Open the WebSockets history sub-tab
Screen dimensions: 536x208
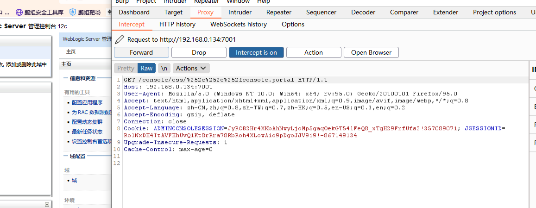pyautogui.click(x=239, y=24)
